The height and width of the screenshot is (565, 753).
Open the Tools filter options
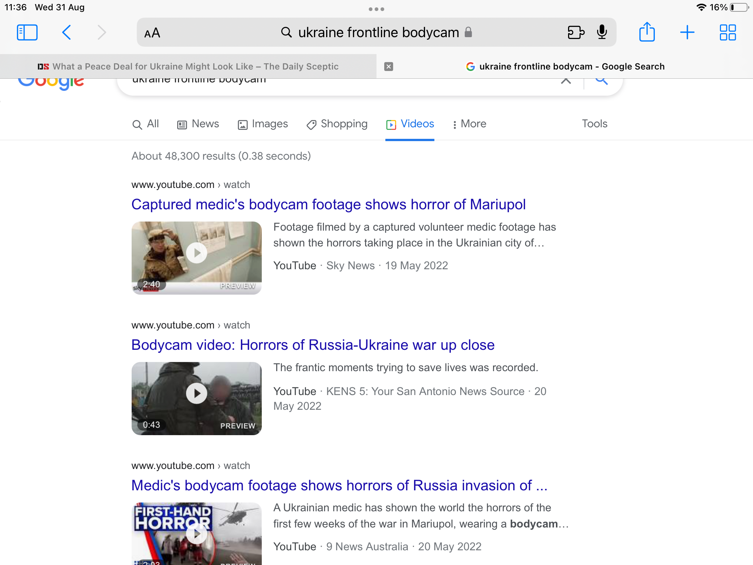[x=594, y=124]
